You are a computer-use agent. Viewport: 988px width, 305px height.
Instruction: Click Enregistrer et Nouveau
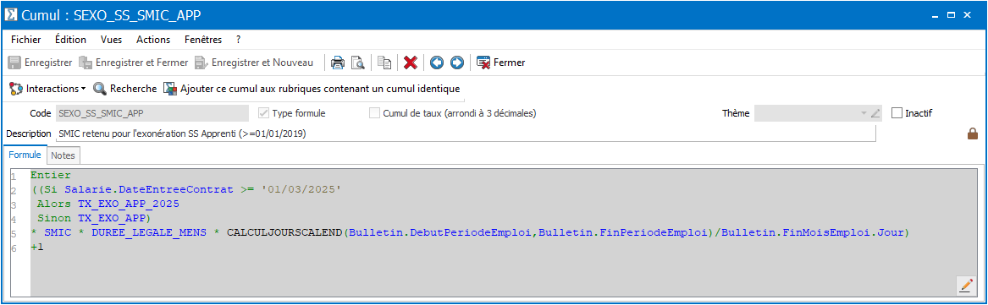(x=253, y=63)
